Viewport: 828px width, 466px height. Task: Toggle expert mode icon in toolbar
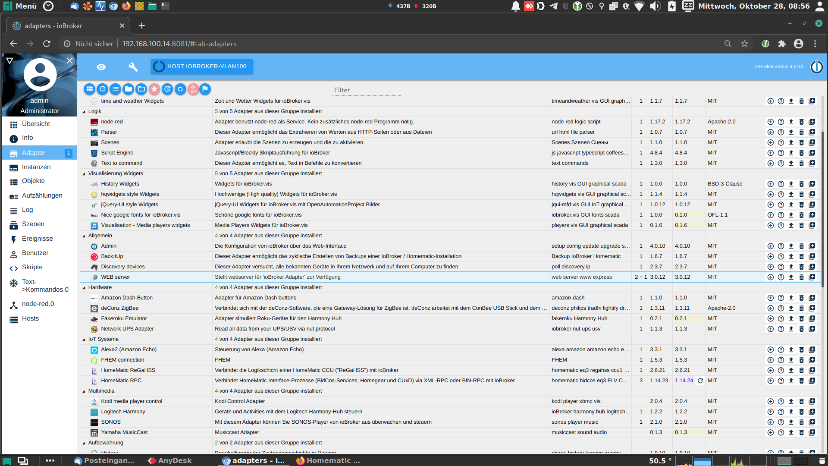pyautogui.click(x=193, y=89)
